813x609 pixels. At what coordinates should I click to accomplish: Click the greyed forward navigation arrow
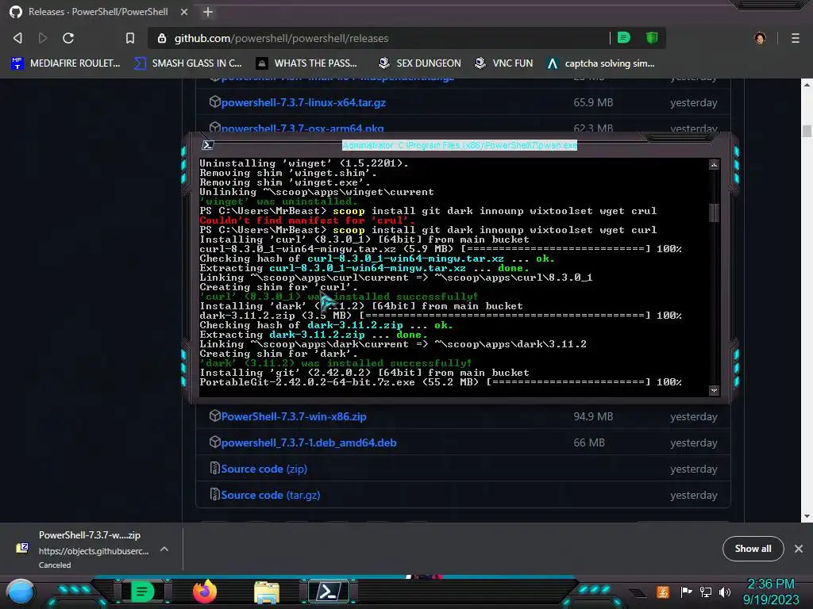point(43,38)
